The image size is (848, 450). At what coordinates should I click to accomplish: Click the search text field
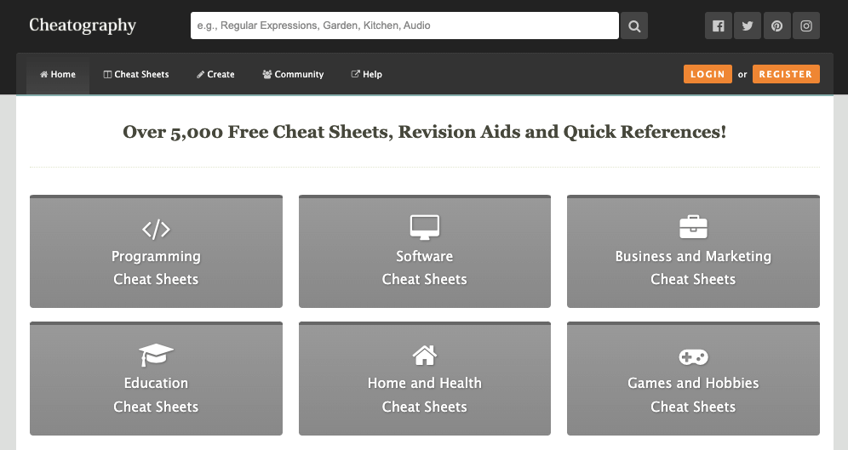click(x=404, y=26)
